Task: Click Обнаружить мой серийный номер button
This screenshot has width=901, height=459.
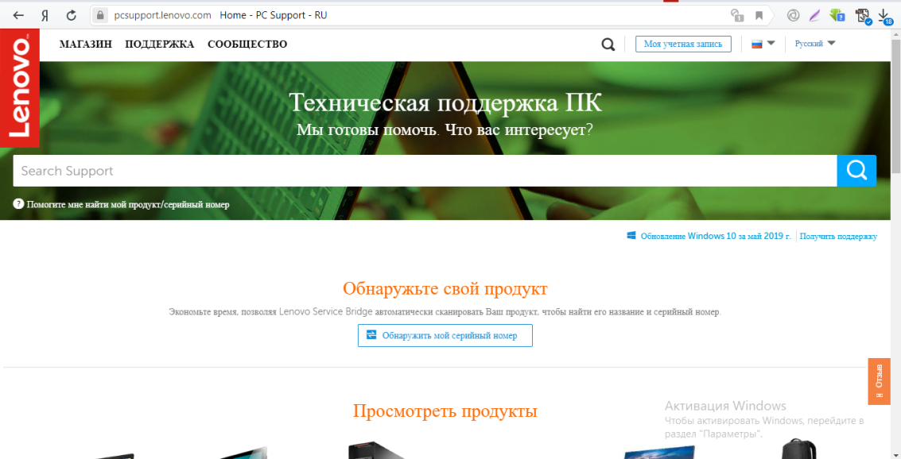Action: coord(445,336)
